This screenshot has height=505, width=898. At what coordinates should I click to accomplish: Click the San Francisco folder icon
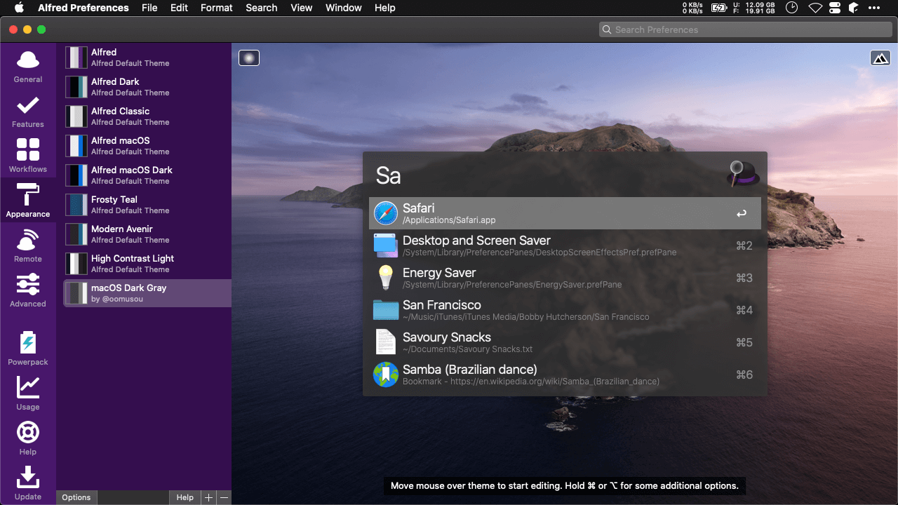(x=386, y=310)
